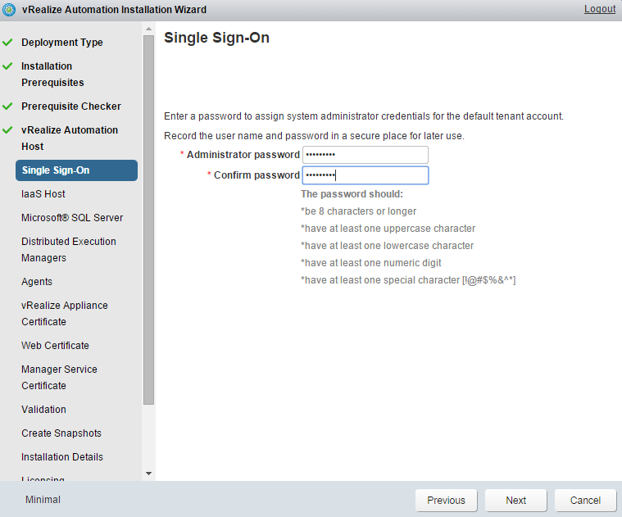Click the vRealize Automation logo icon
This screenshot has width=622, height=517.
[x=10, y=10]
